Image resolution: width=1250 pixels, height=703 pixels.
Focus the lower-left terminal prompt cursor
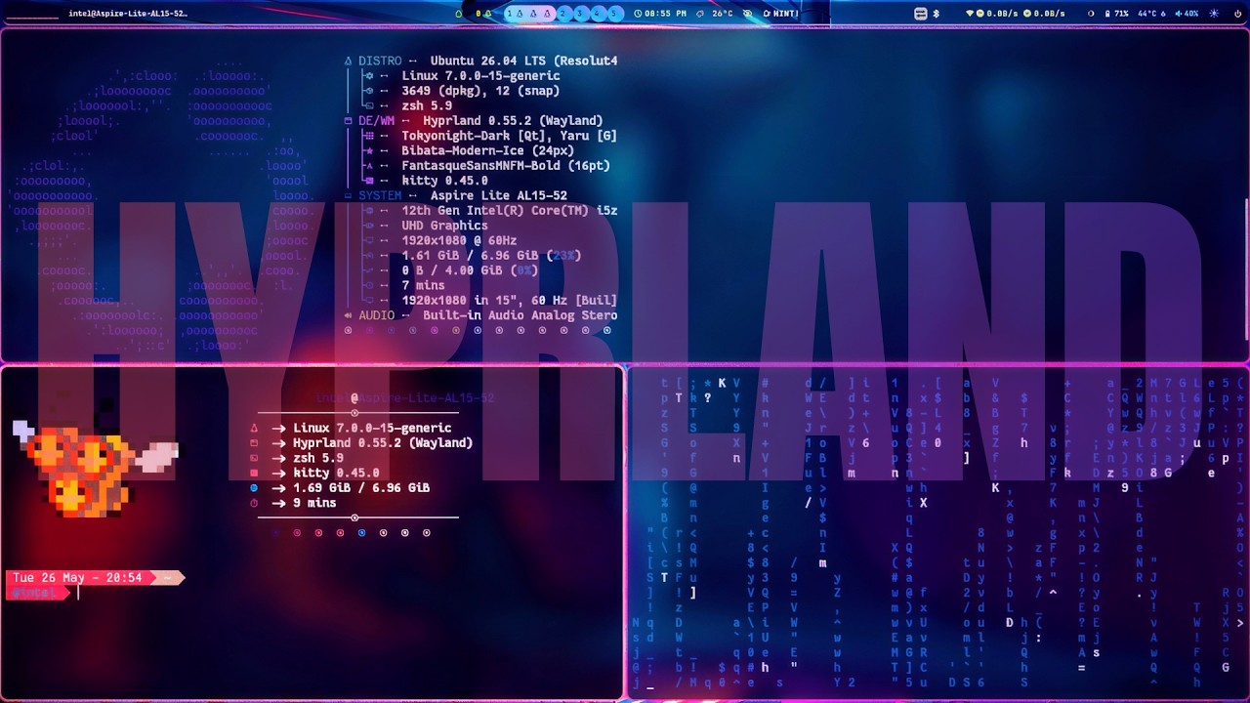point(78,593)
